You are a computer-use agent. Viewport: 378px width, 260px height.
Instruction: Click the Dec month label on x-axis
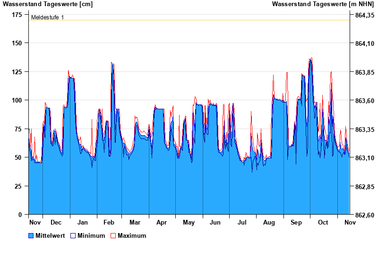click(x=56, y=222)
